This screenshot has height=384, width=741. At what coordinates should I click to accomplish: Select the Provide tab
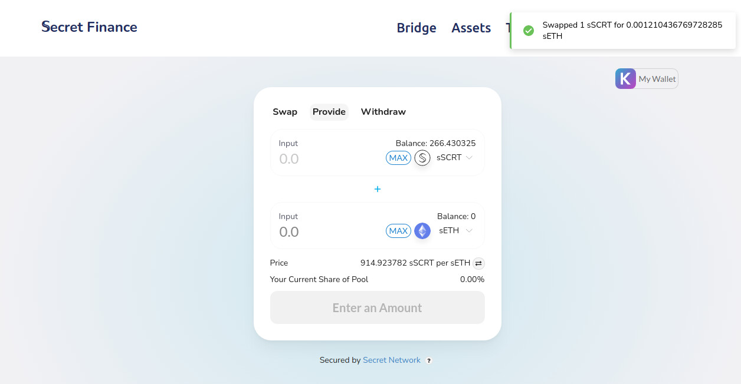pyautogui.click(x=329, y=112)
